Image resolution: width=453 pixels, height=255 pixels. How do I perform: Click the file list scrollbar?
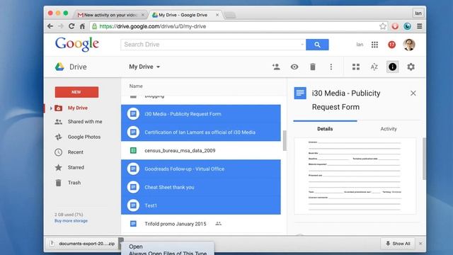pyautogui.click(x=285, y=140)
